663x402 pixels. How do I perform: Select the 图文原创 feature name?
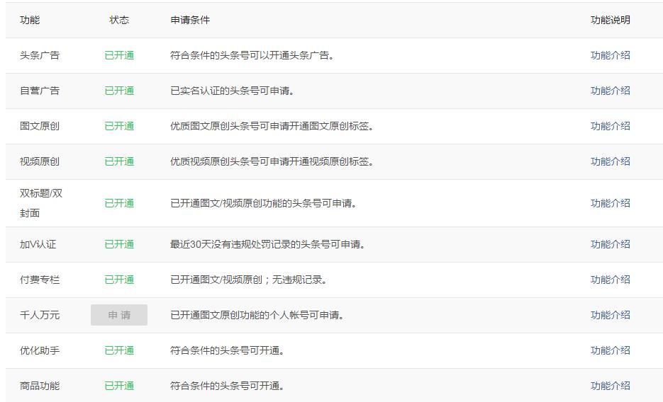point(40,126)
